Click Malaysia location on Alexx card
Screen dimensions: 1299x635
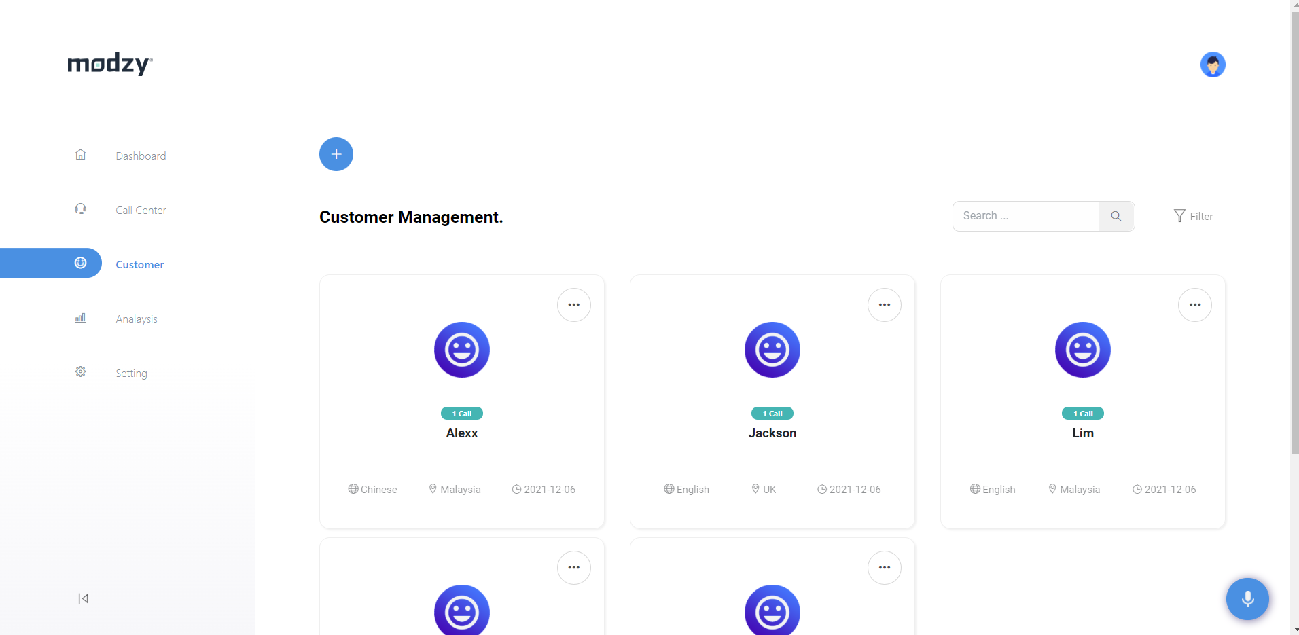pos(455,489)
